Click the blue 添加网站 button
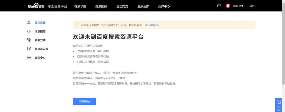285x112 pixels. point(84,101)
